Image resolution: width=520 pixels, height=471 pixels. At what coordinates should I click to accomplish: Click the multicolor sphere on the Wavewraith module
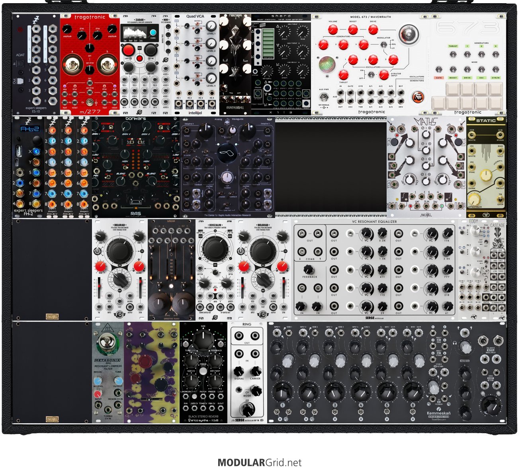click(328, 64)
